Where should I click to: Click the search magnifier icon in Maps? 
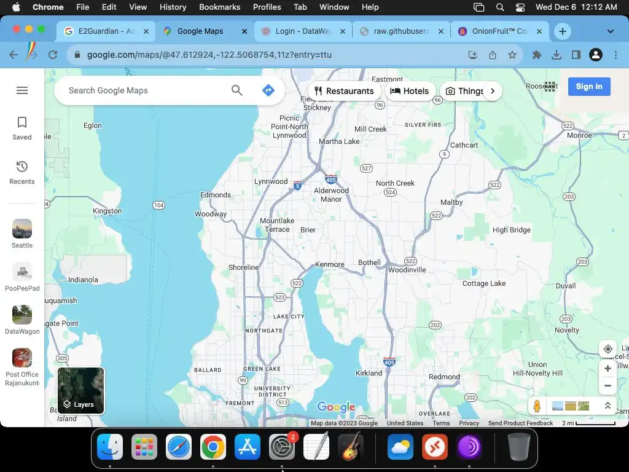(236, 90)
